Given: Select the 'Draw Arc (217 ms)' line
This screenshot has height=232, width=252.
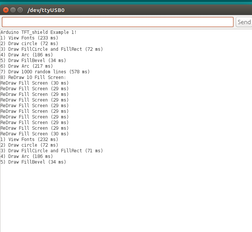Looking at the screenshot, I should pyautogui.click(x=27, y=66).
